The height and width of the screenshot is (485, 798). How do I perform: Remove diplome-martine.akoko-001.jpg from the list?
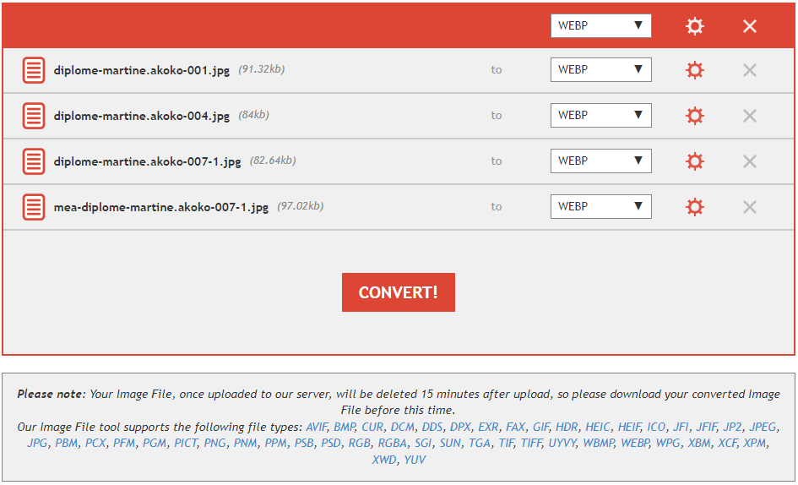pos(750,70)
